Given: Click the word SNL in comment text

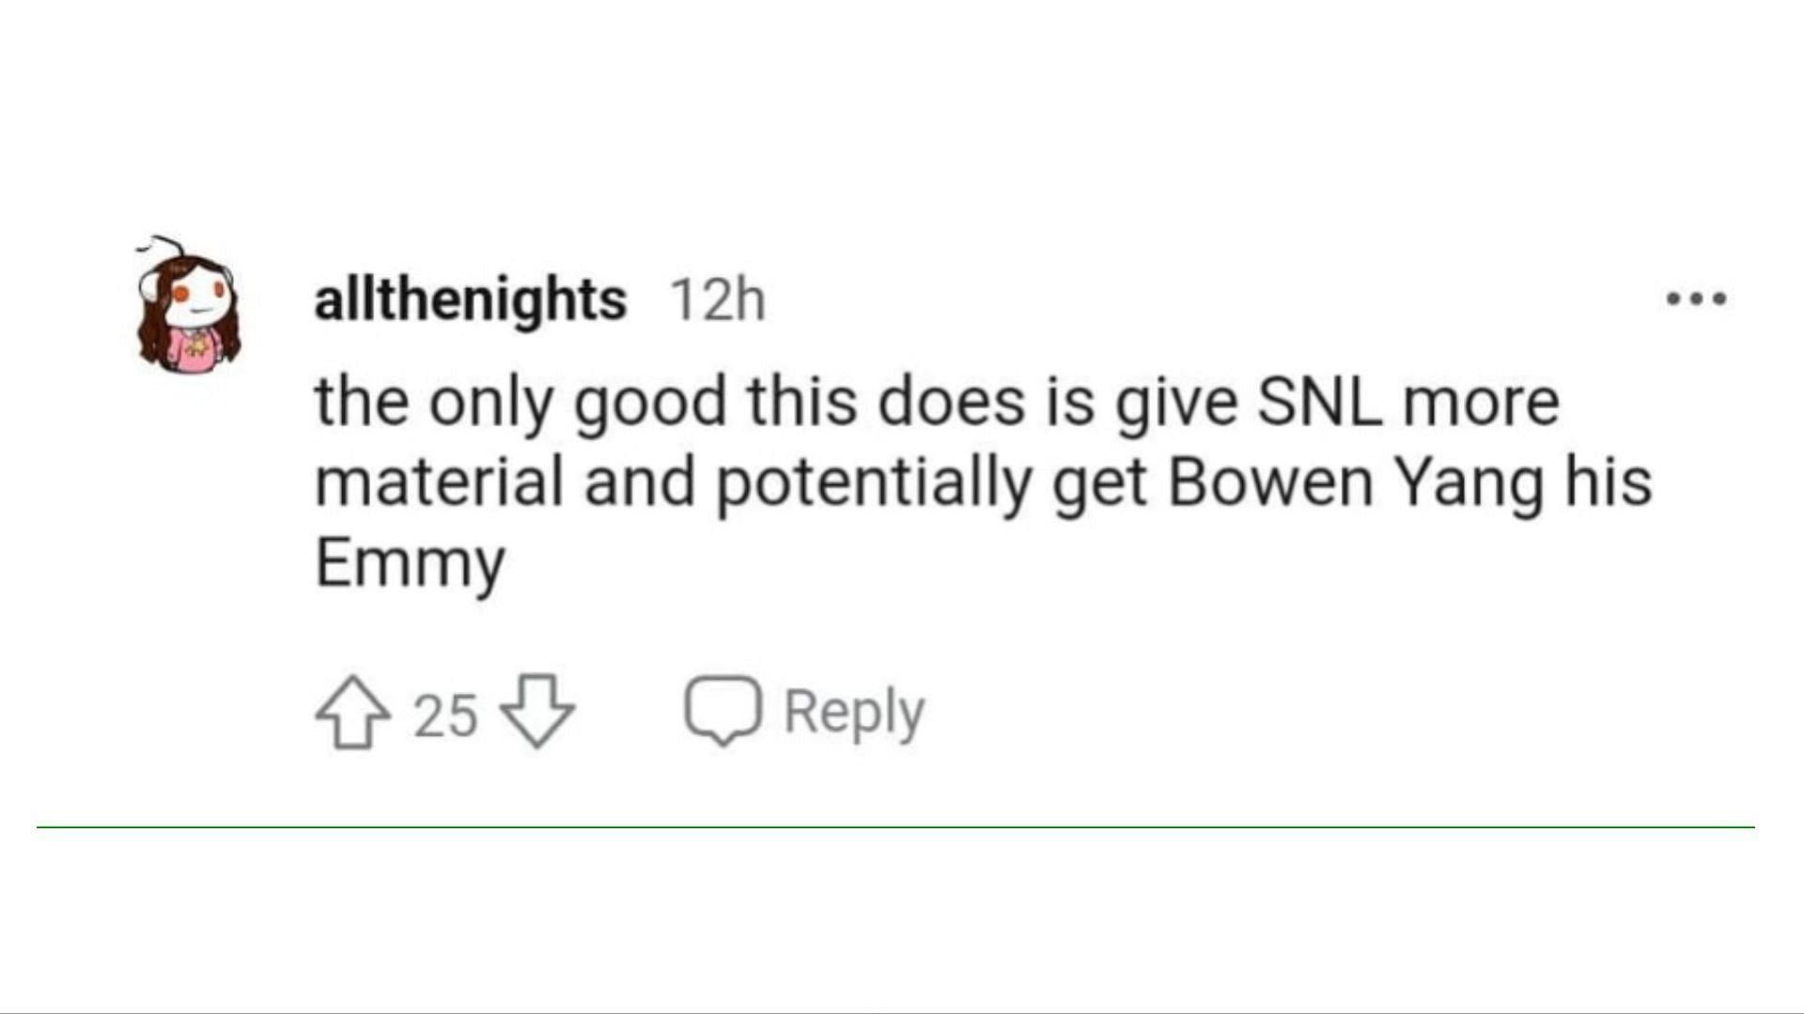Looking at the screenshot, I should pos(1319,402).
